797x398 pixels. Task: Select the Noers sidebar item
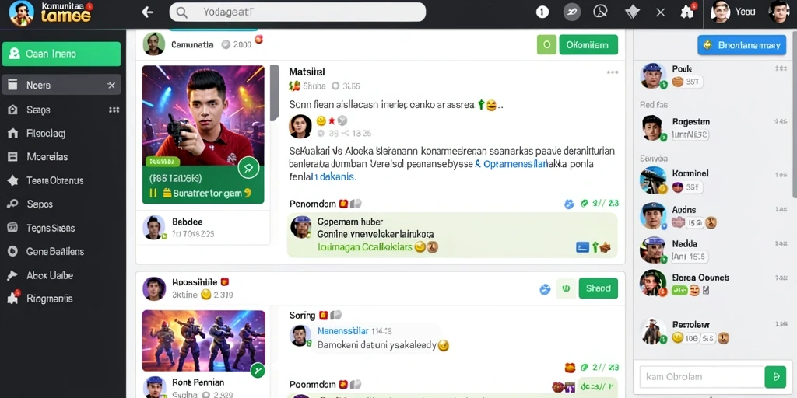pos(61,85)
